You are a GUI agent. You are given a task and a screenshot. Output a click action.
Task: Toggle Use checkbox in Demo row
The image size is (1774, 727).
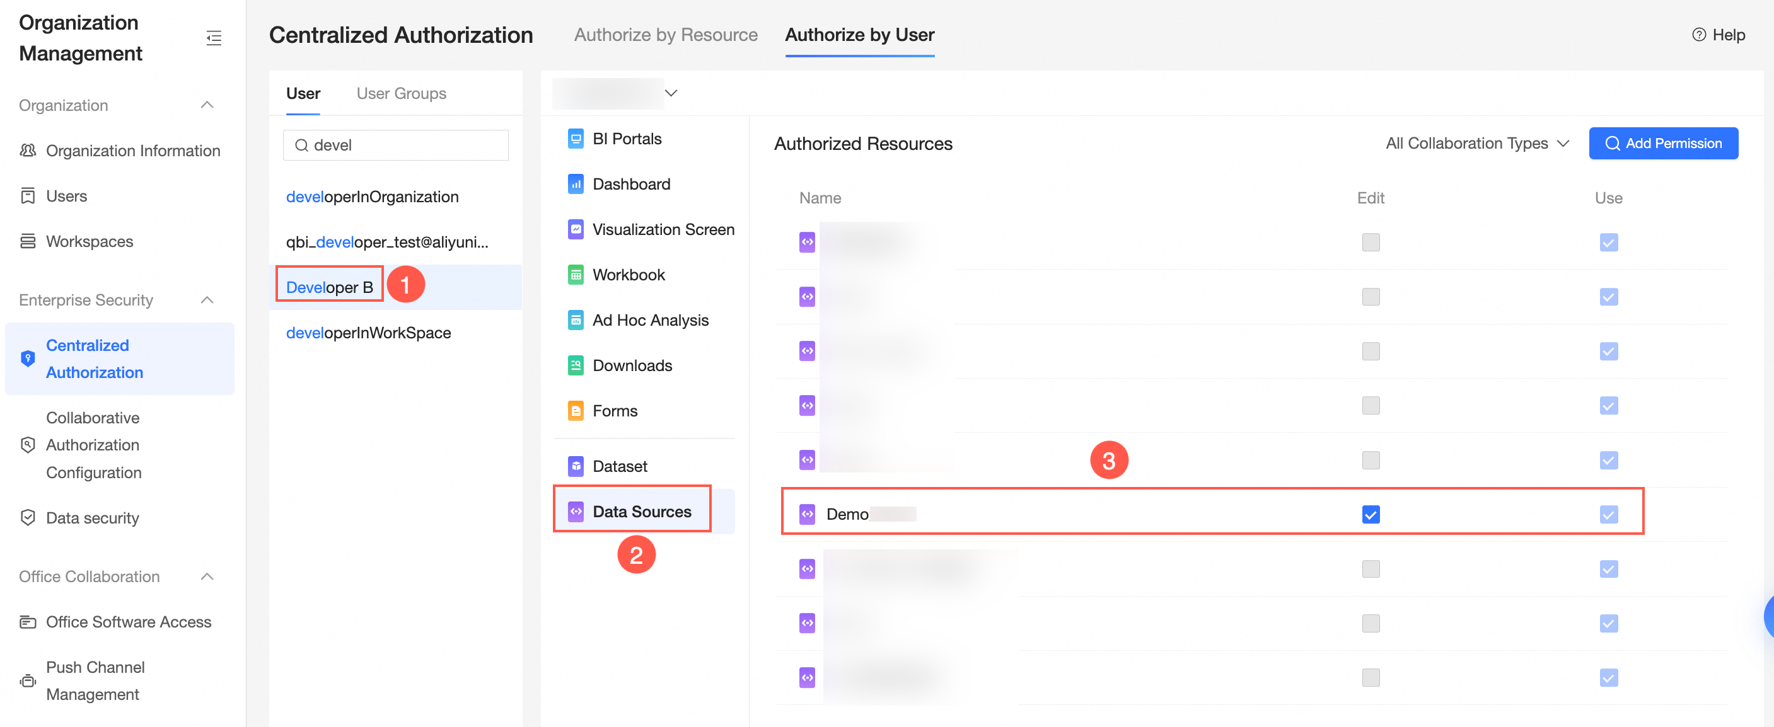pyautogui.click(x=1608, y=513)
